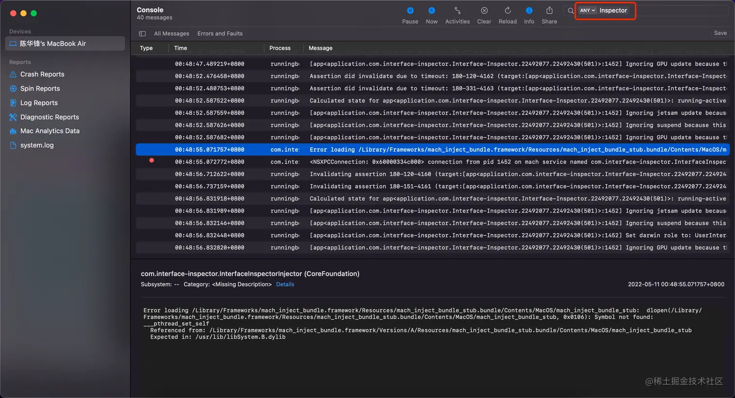The width and height of the screenshot is (735, 398).
Task: Toggle the sidebar icon beside All Messages
Action: pos(142,34)
